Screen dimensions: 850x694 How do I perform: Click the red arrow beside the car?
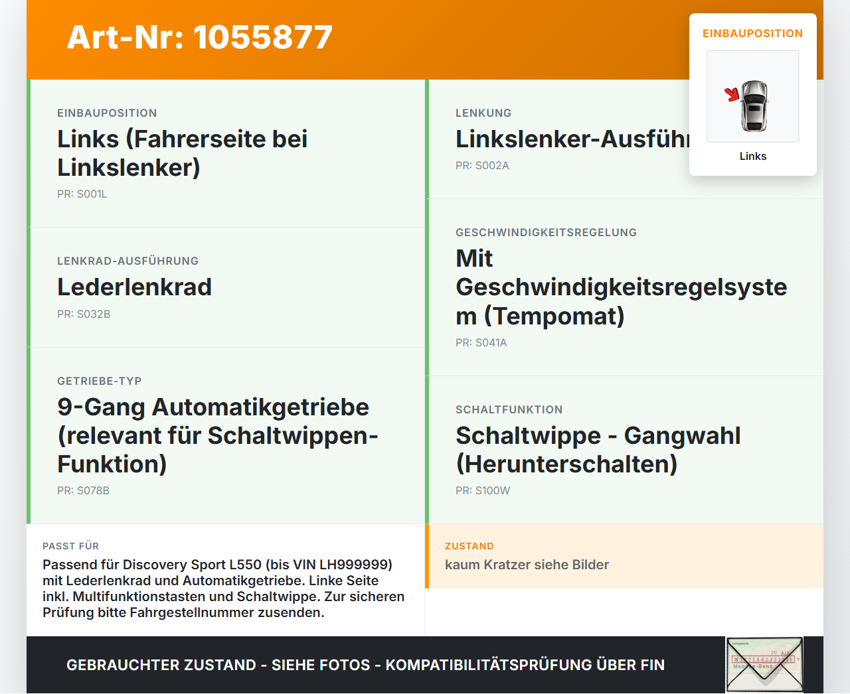tap(732, 94)
